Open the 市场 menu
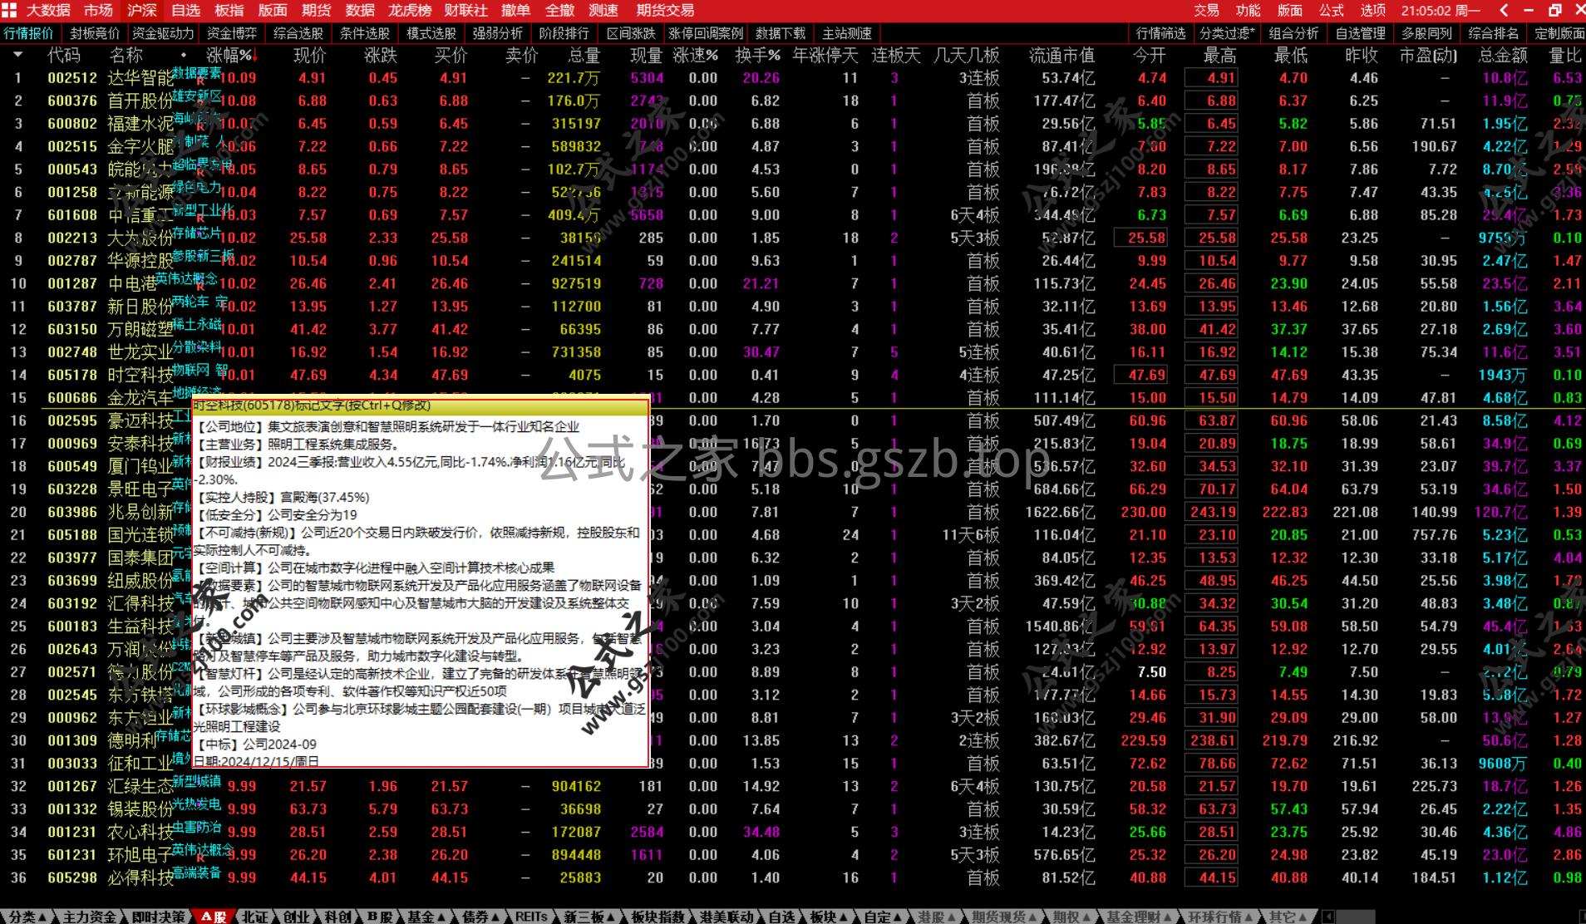1586x924 pixels. (x=98, y=10)
